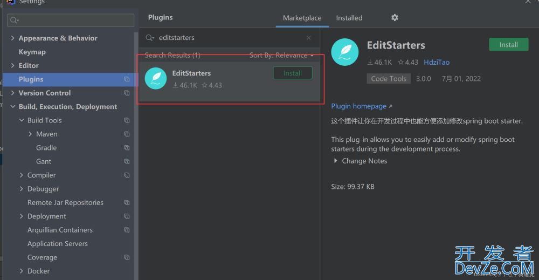Collapse Build, Execution, Deployment section
539x280 pixels.
pos(13,107)
